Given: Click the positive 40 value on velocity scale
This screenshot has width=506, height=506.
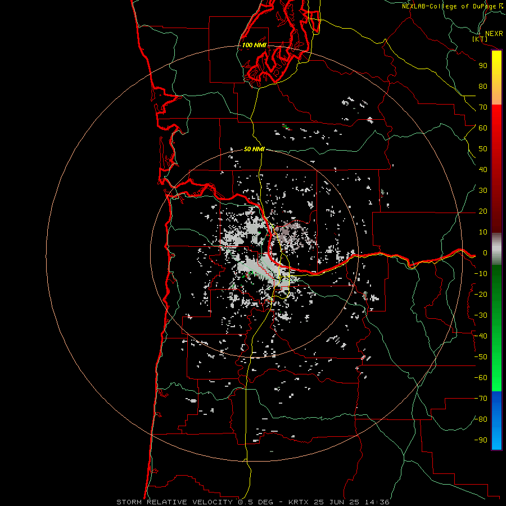Looking at the screenshot, I should tap(483, 169).
